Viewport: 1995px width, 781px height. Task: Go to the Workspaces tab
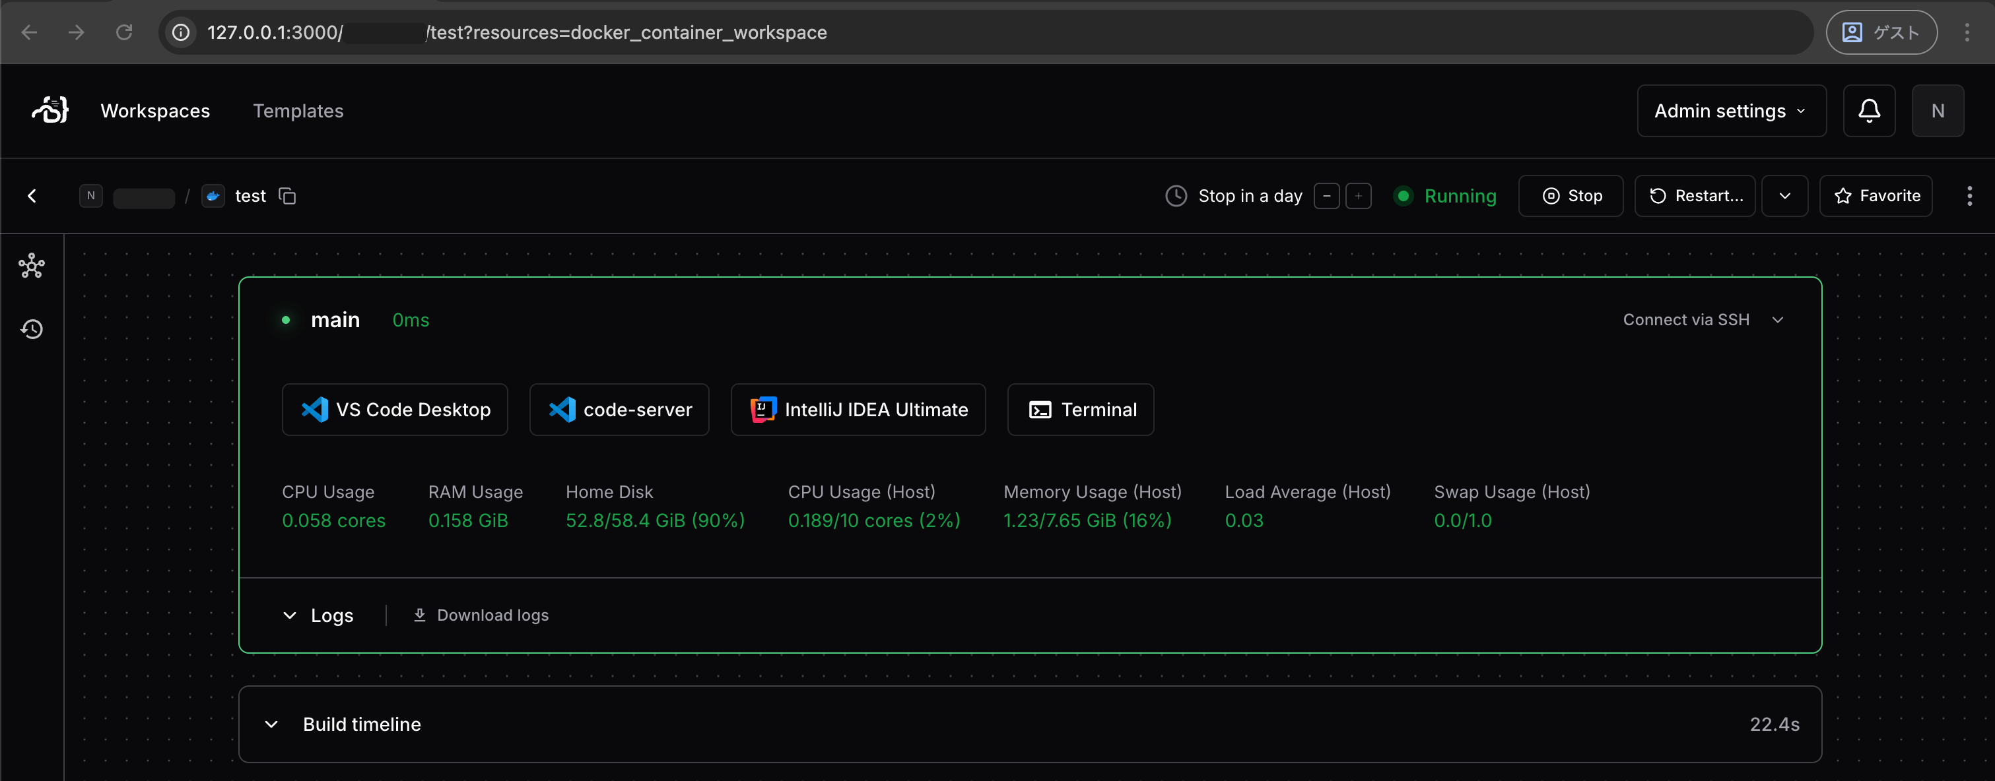click(155, 111)
